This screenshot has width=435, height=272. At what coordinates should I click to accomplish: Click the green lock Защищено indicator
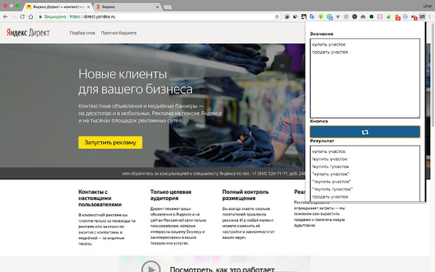52,17
